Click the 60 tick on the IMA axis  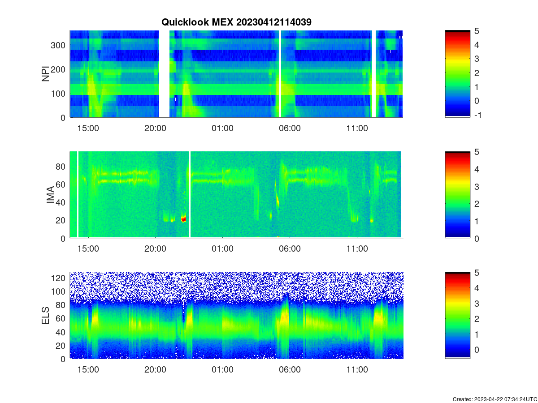(x=61, y=184)
